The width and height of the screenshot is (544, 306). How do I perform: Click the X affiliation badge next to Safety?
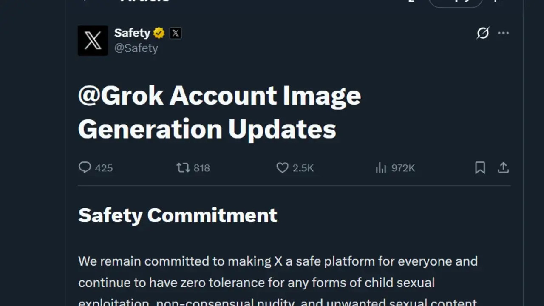coord(175,33)
